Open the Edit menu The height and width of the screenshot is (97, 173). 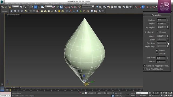[x=7, y=4]
